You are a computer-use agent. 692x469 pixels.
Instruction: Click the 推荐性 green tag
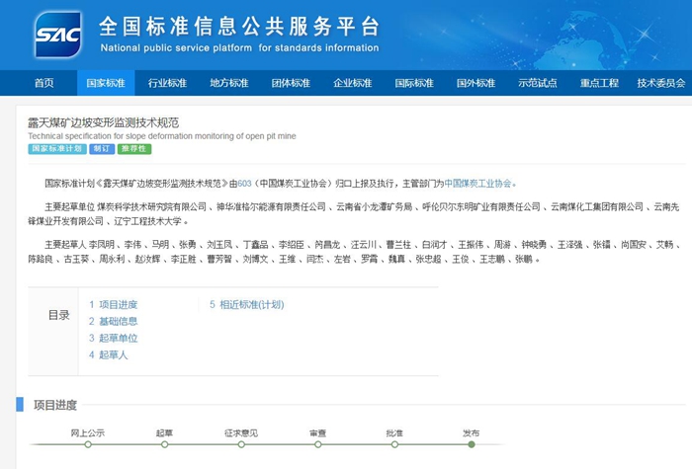[133, 149]
